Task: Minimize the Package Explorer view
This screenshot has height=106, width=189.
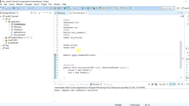Action: (x=47, y=13)
